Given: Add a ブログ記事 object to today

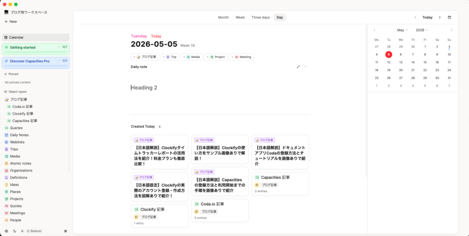Looking at the screenshot, I should coord(145,57).
